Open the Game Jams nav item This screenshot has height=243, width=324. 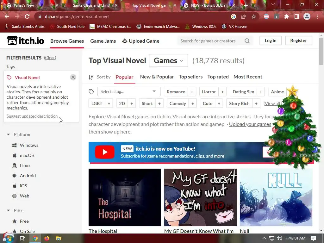103,41
